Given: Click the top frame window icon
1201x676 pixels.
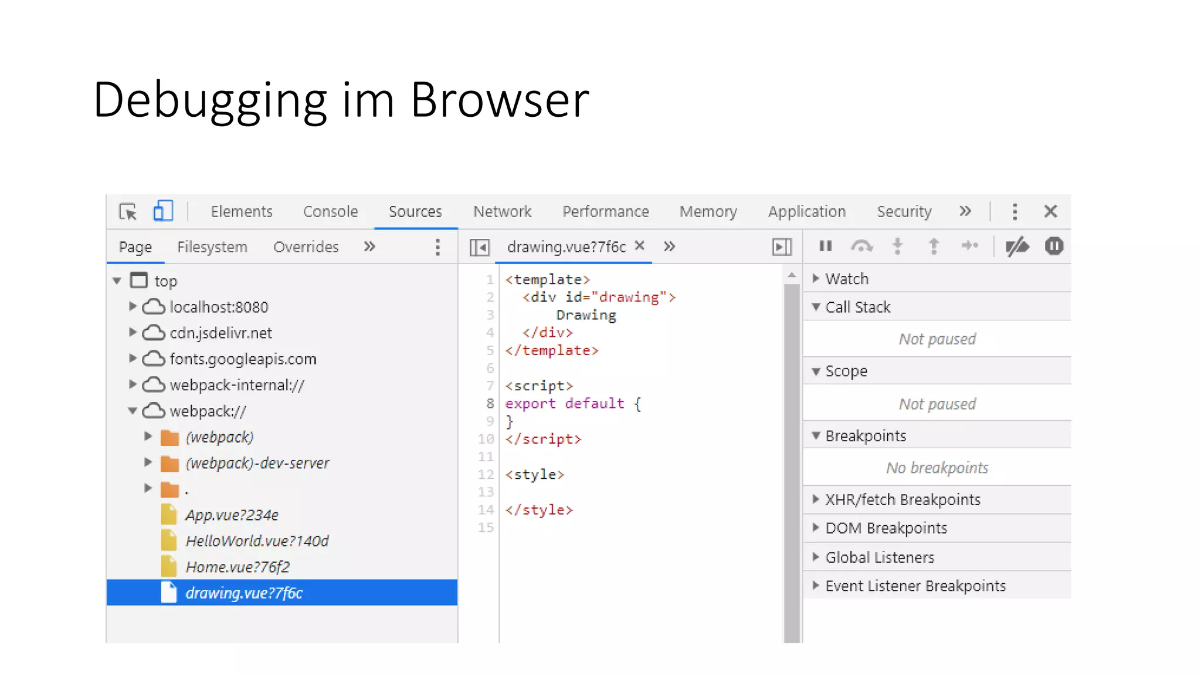Looking at the screenshot, I should click(139, 280).
